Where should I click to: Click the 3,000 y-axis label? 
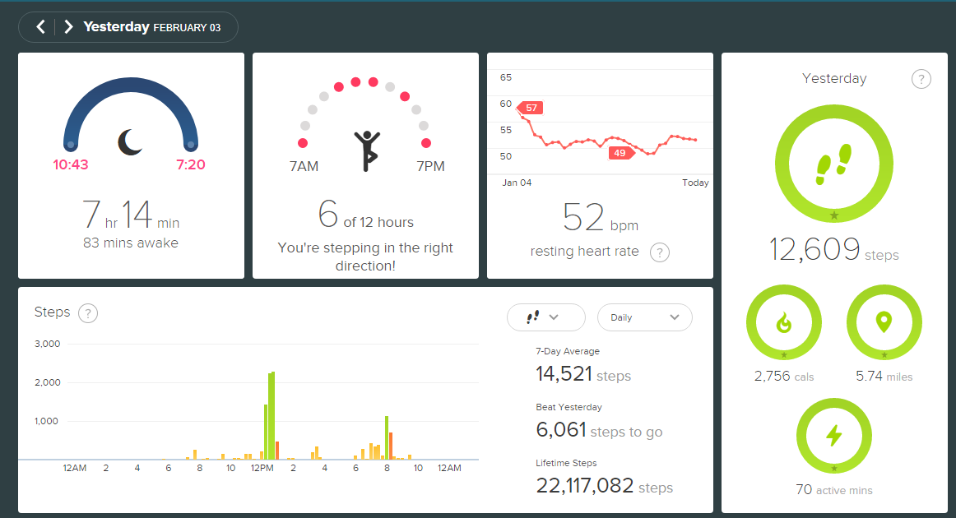(x=48, y=344)
